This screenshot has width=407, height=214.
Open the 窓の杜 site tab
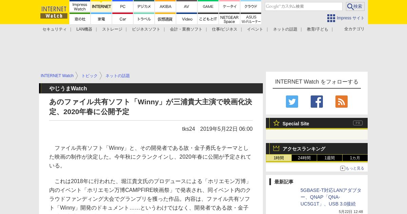click(80, 19)
